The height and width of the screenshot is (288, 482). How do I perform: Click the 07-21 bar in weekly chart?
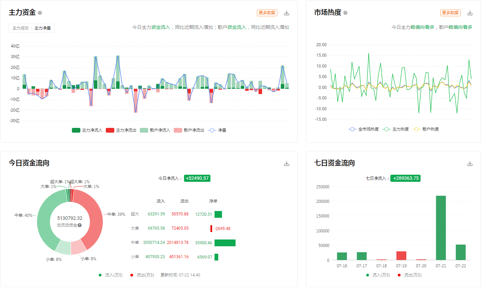441,228
